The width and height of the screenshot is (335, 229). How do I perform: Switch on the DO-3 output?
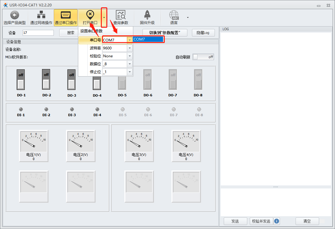[72, 80]
